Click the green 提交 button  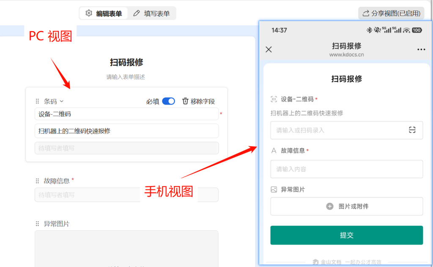point(347,235)
